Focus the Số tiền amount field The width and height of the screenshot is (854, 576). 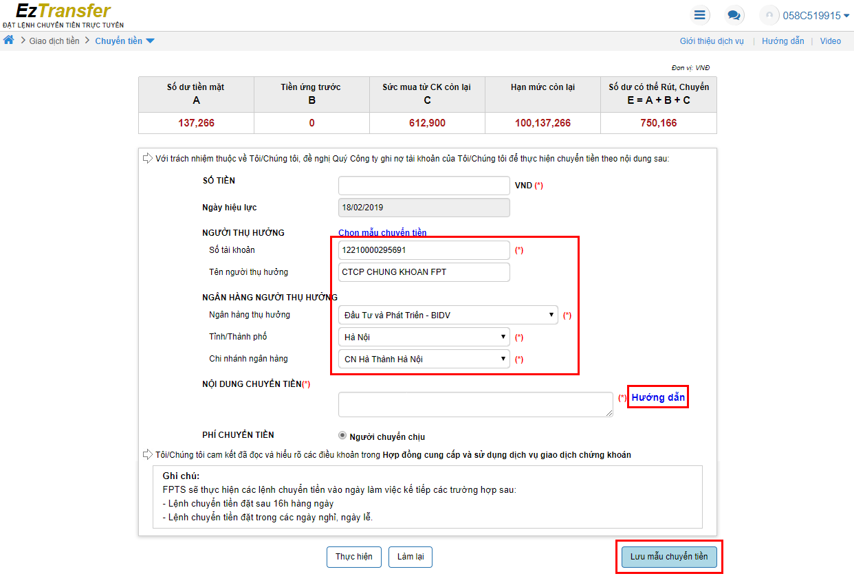tap(424, 186)
